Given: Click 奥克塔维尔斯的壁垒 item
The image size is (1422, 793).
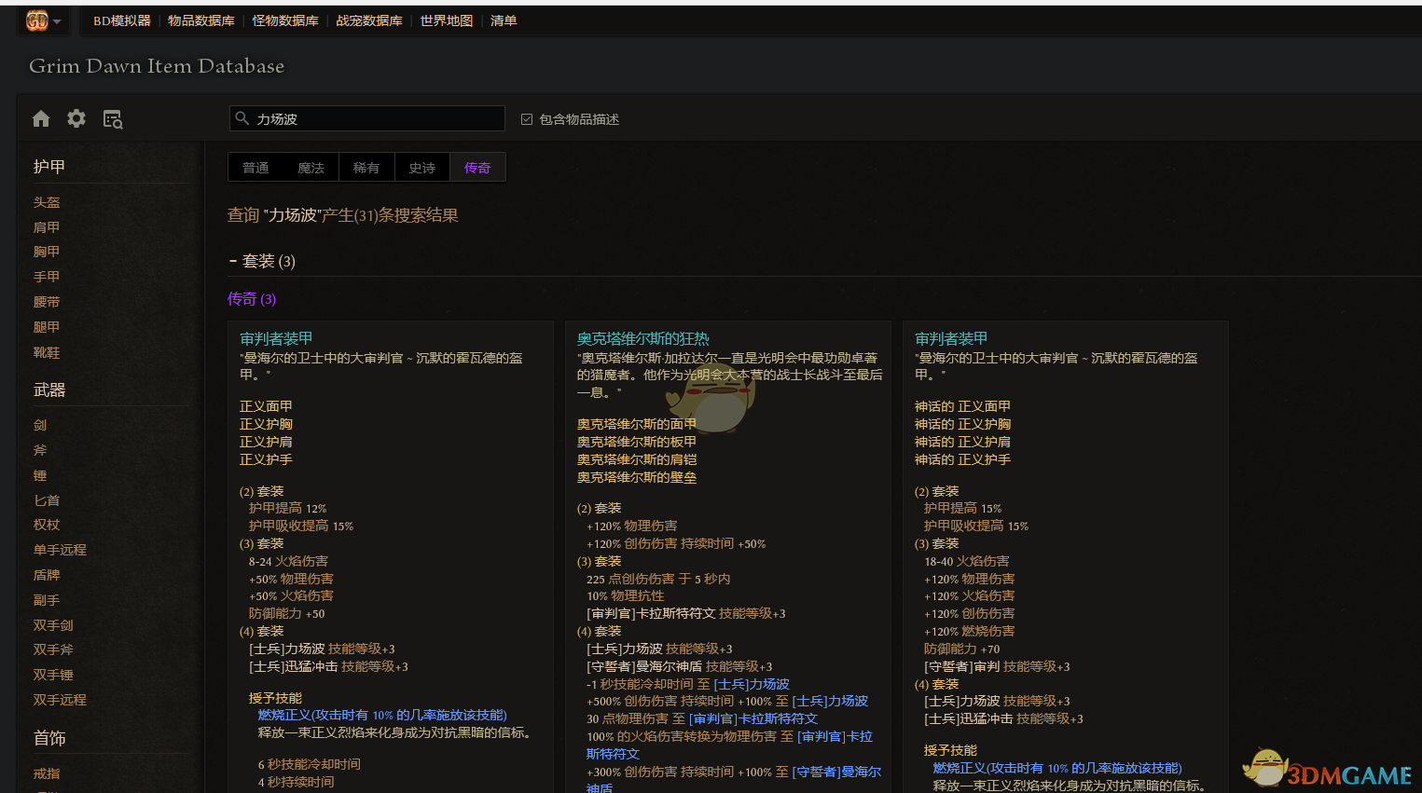Looking at the screenshot, I should (637, 477).
